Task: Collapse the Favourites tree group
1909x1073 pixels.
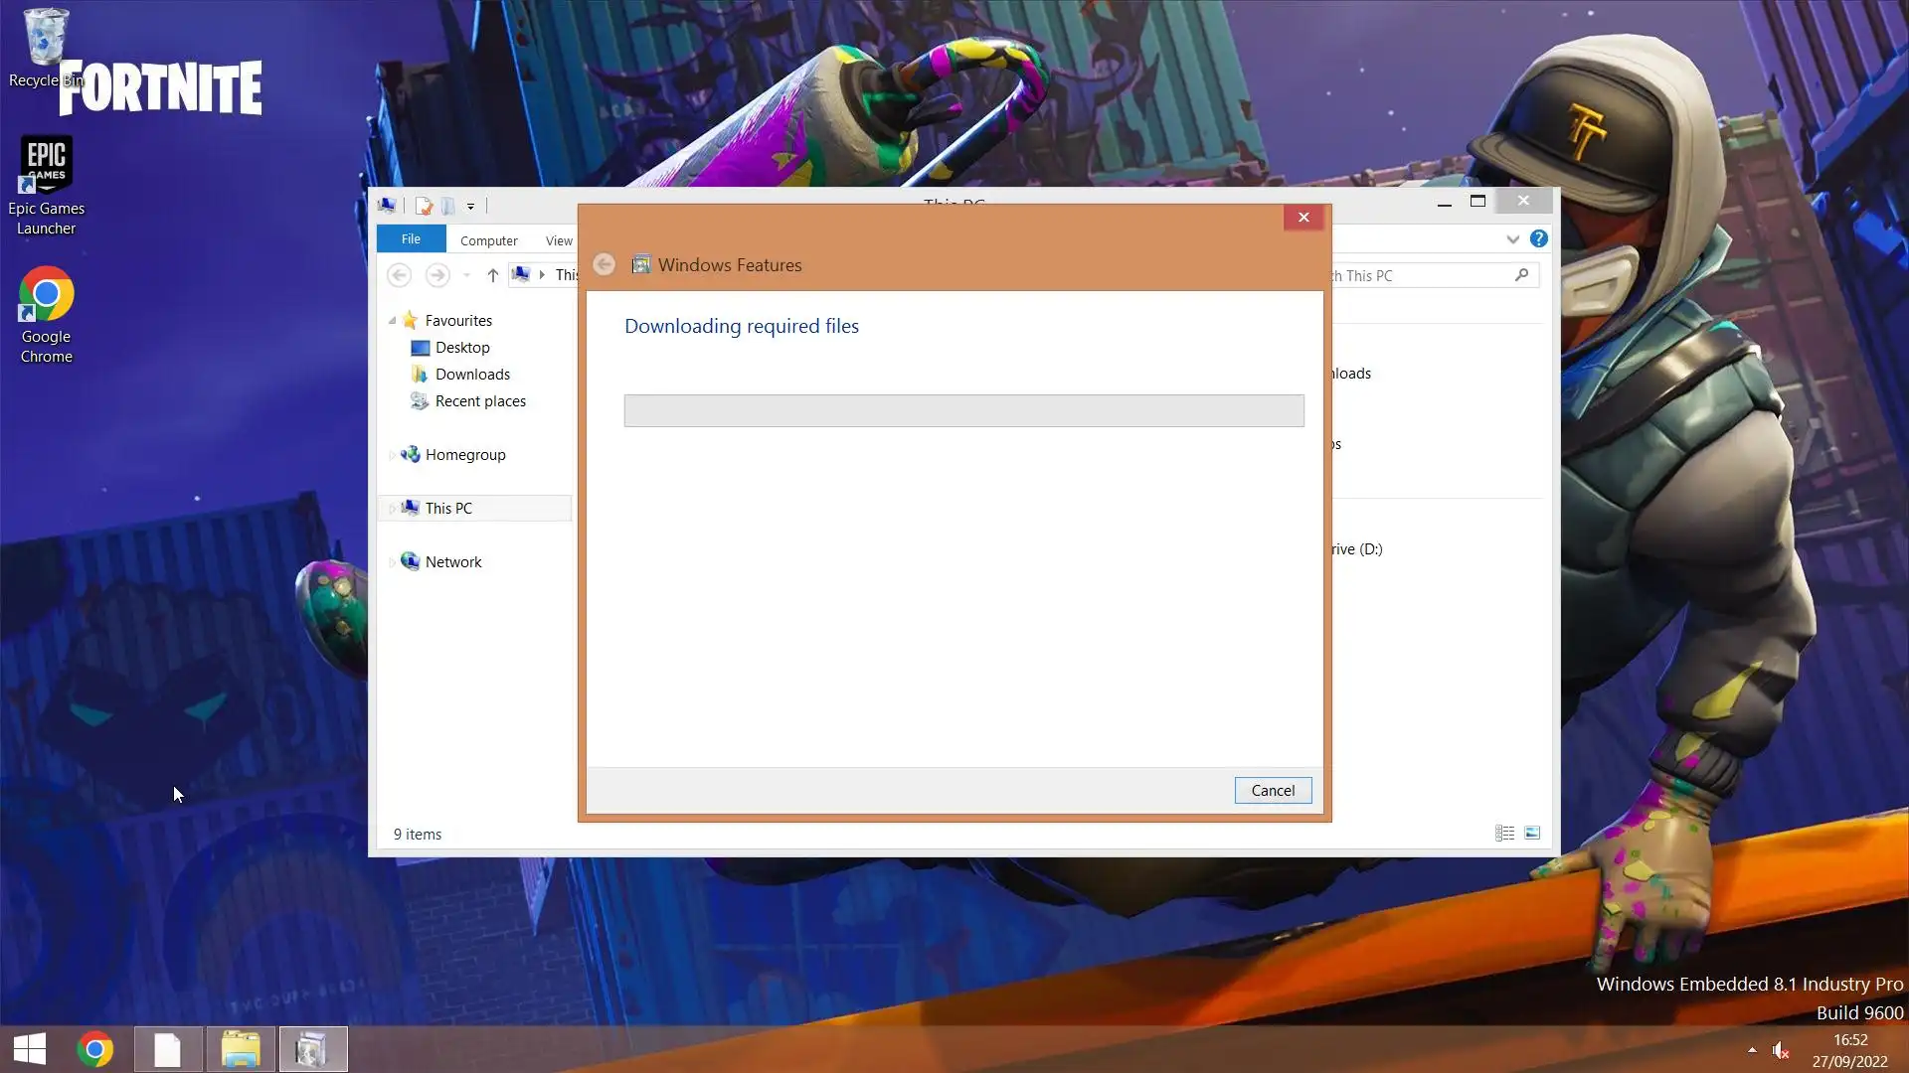Action: click(x=392, y=320)
